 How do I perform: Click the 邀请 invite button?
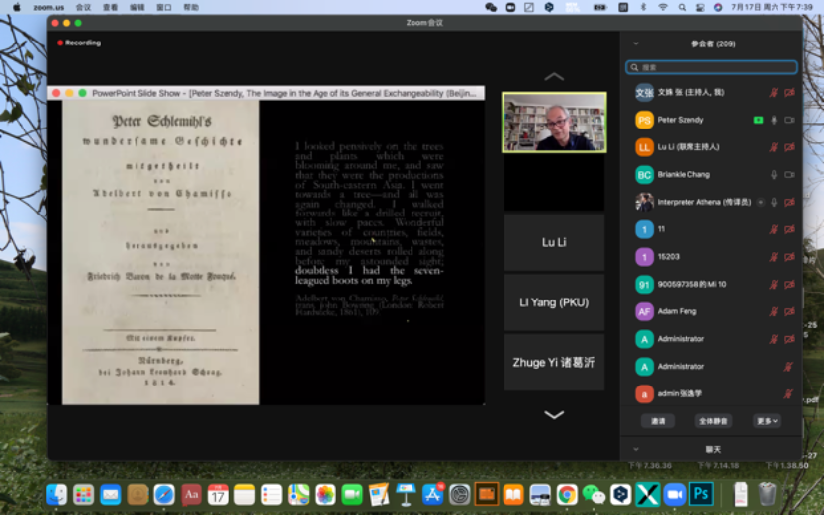[x=658, y=421]
